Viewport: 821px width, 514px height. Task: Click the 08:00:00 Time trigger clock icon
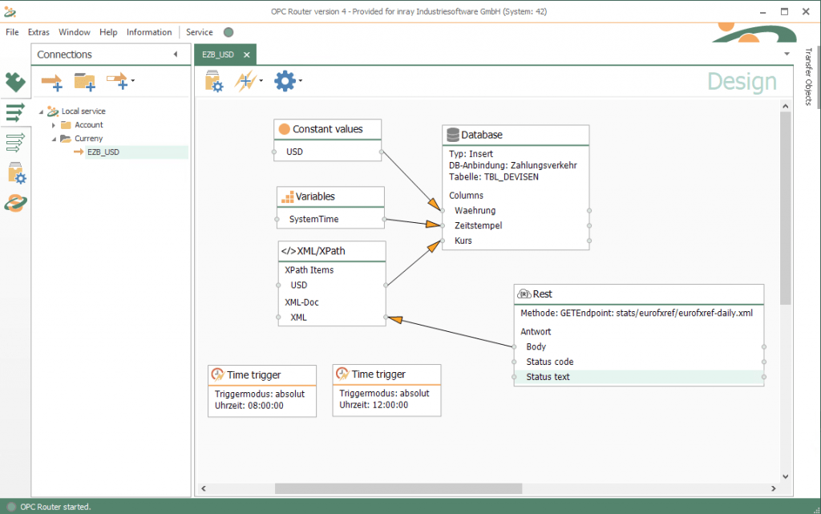tap(218, 374)
